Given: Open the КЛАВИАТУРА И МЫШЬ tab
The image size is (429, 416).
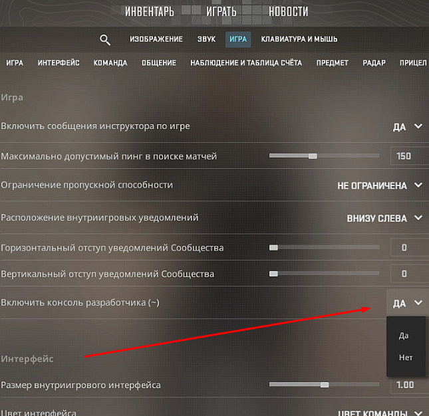Looking at the screenshot, I should [x=299, y=39].
